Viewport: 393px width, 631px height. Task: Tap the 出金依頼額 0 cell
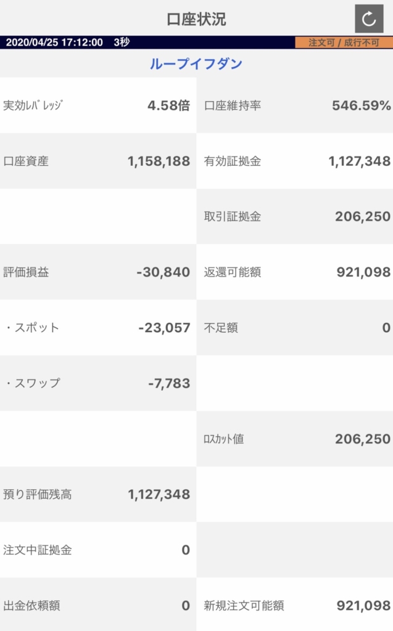[x=98, y=605]
